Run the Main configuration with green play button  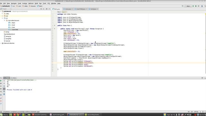pyautogui.click(x=193, y=6)
